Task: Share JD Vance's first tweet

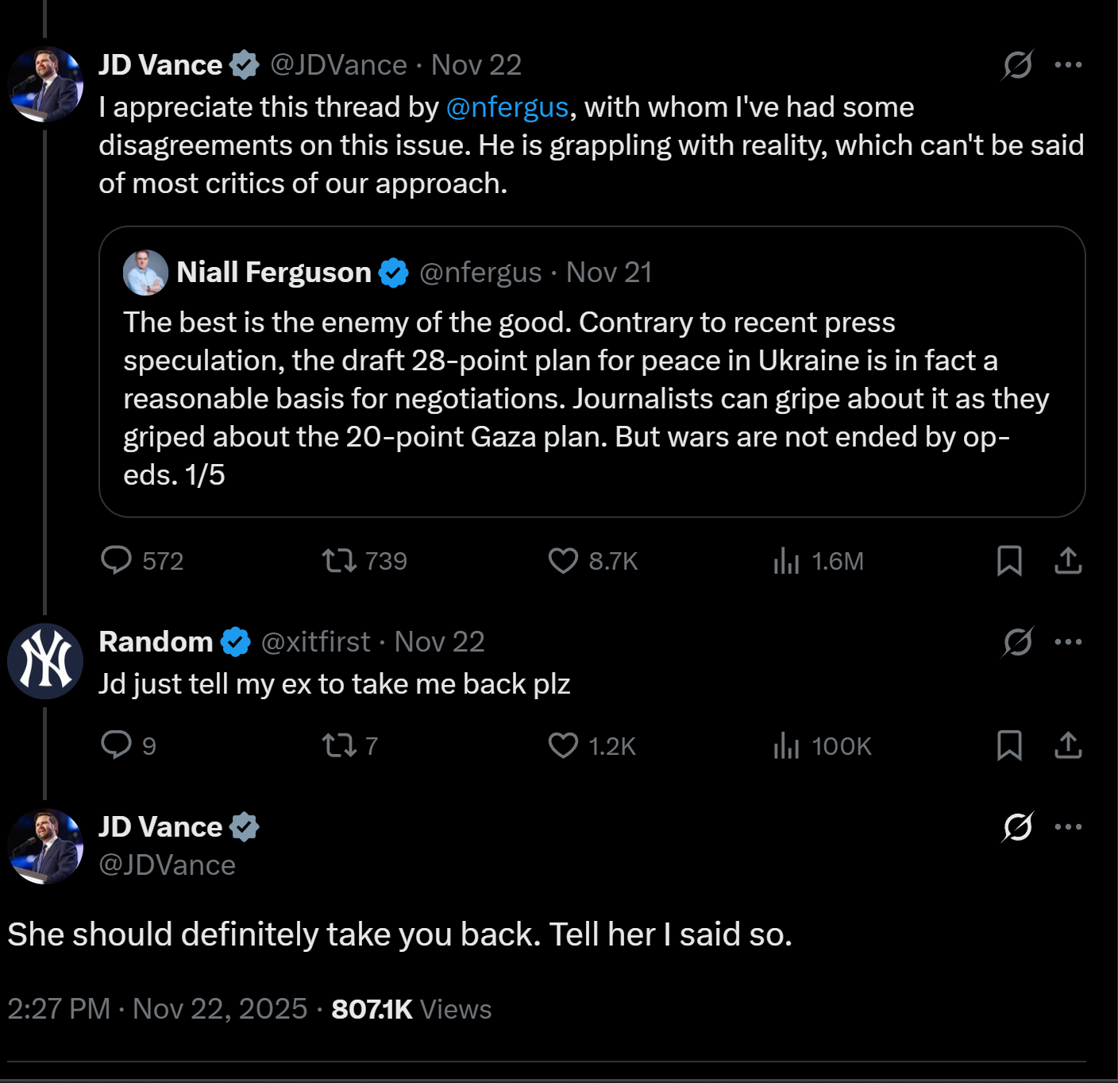Action: [x=1068, y=560]
